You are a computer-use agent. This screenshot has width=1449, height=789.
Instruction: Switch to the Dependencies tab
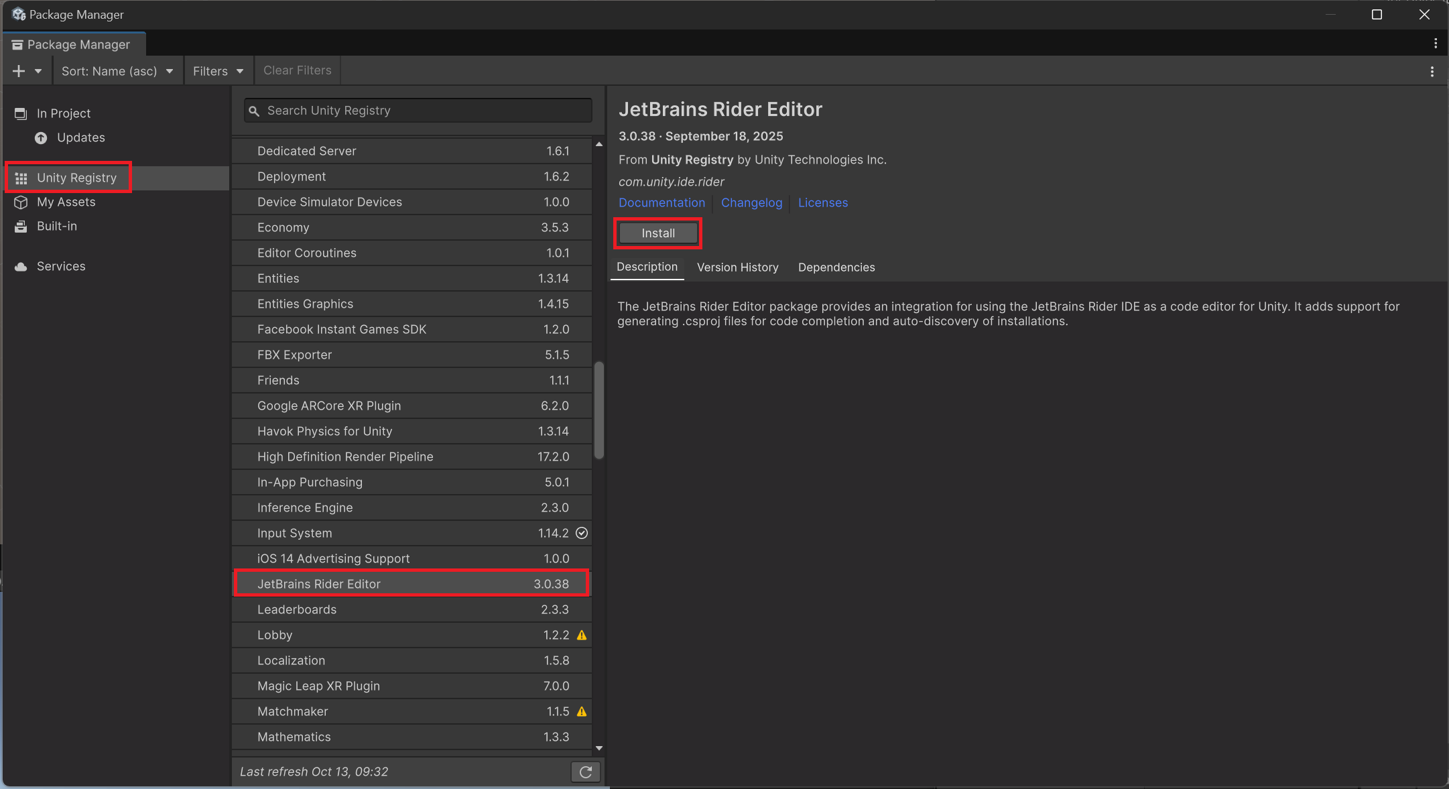click(836, 267)
